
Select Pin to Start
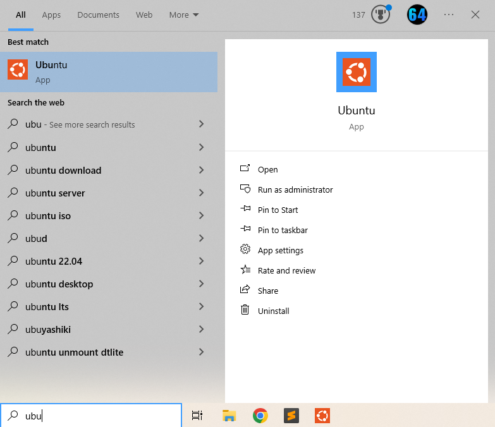point(278,210)
